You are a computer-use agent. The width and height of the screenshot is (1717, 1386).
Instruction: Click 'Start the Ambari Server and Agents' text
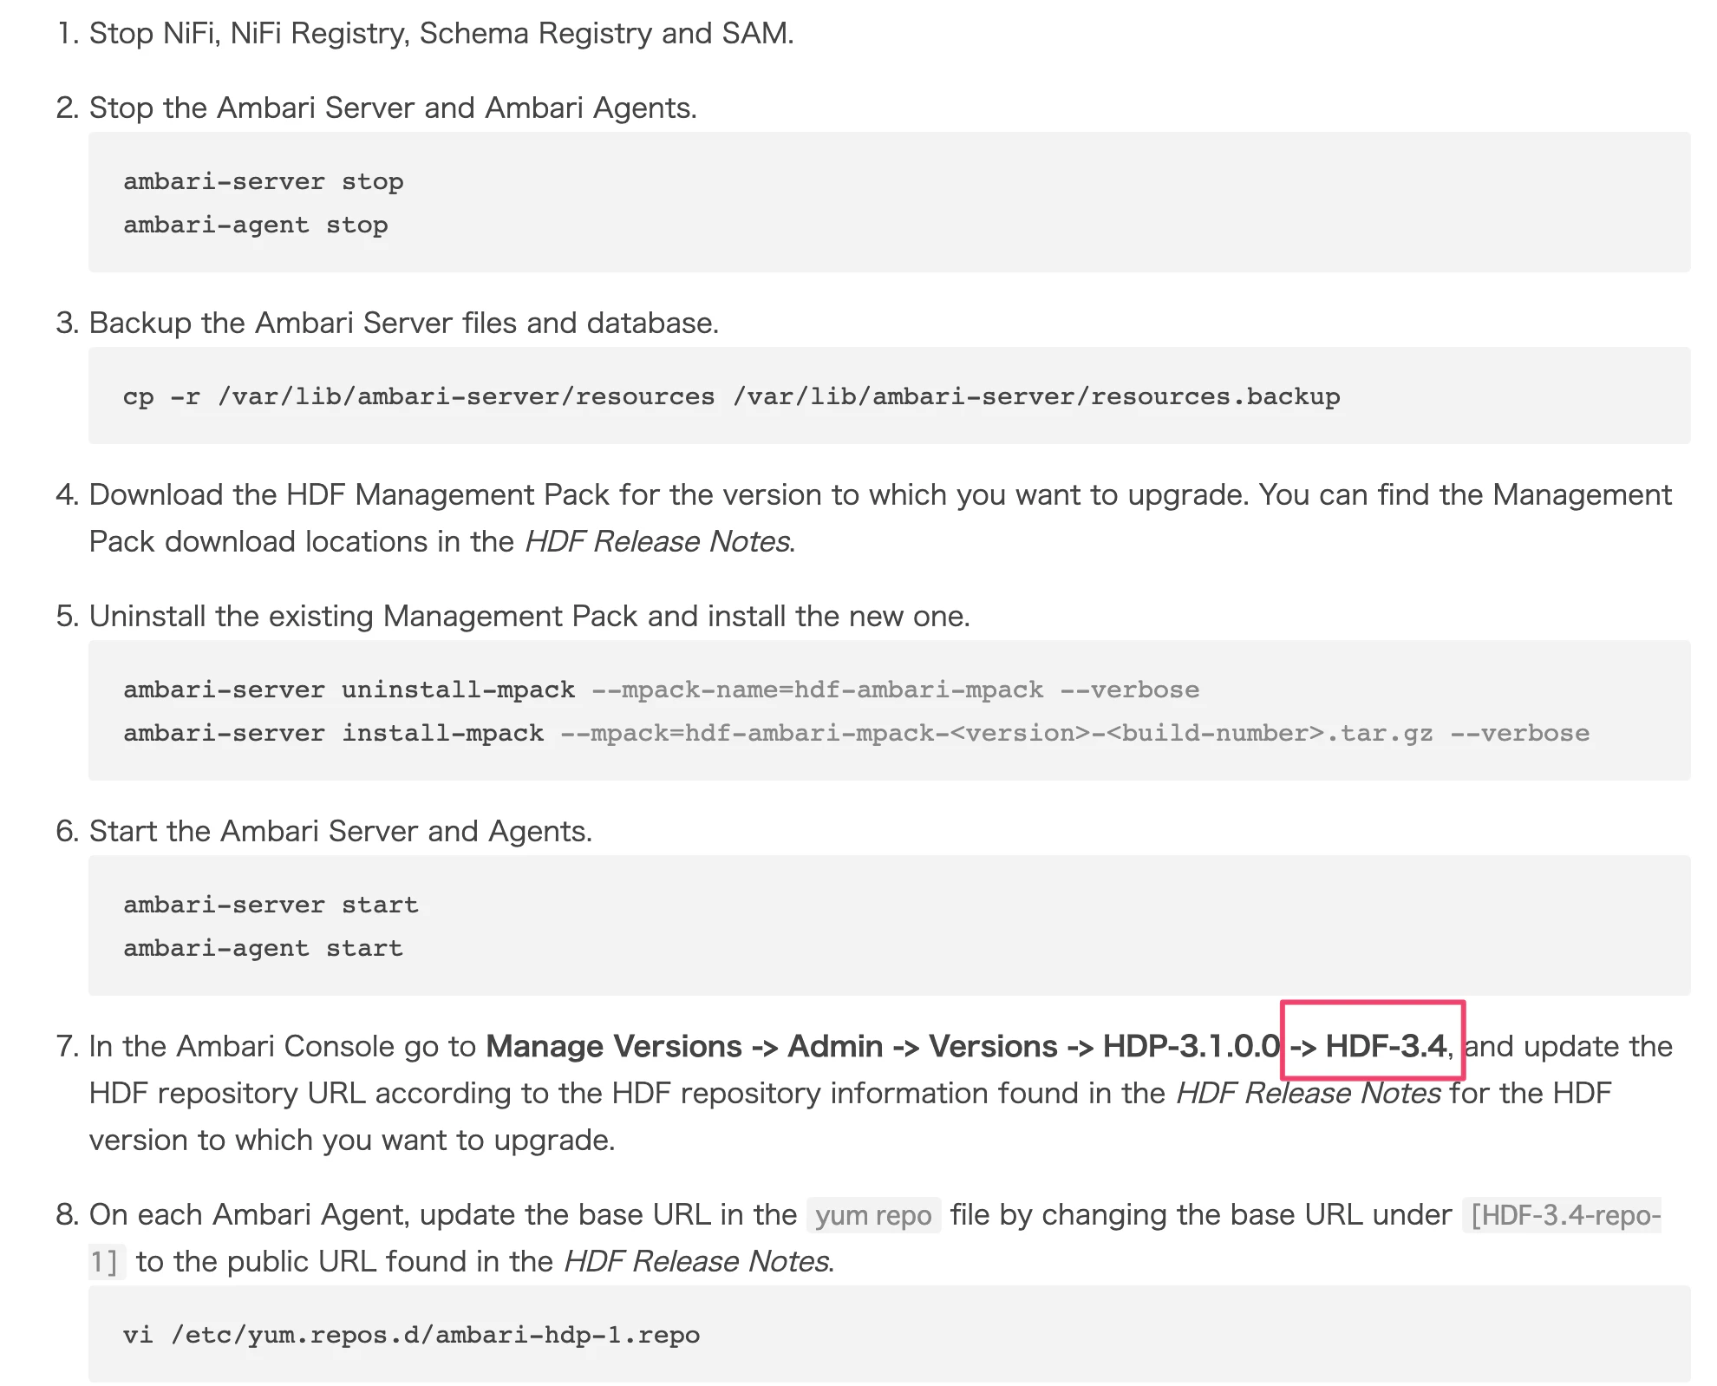340,831
